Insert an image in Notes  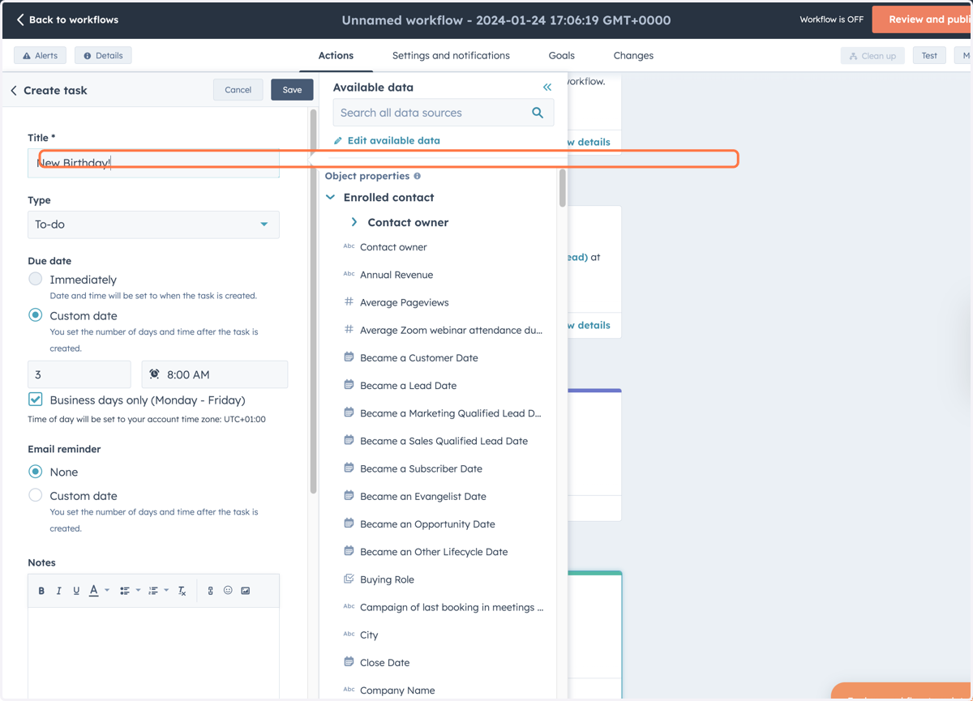[246, 591]
